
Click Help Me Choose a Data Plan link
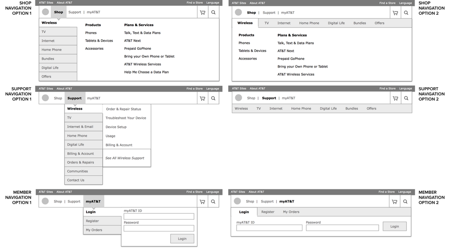pos(146,72)
